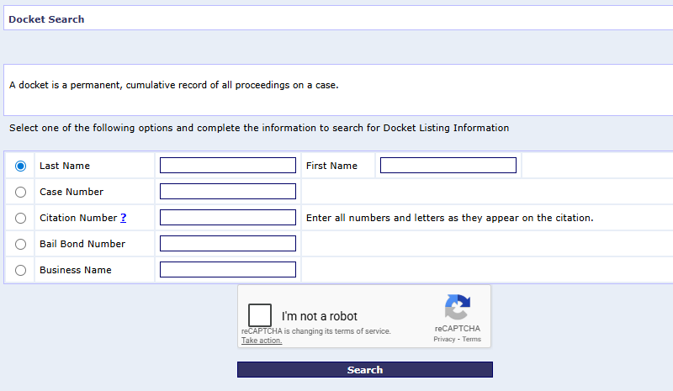Follow the Take action link

tap(262, 341)
